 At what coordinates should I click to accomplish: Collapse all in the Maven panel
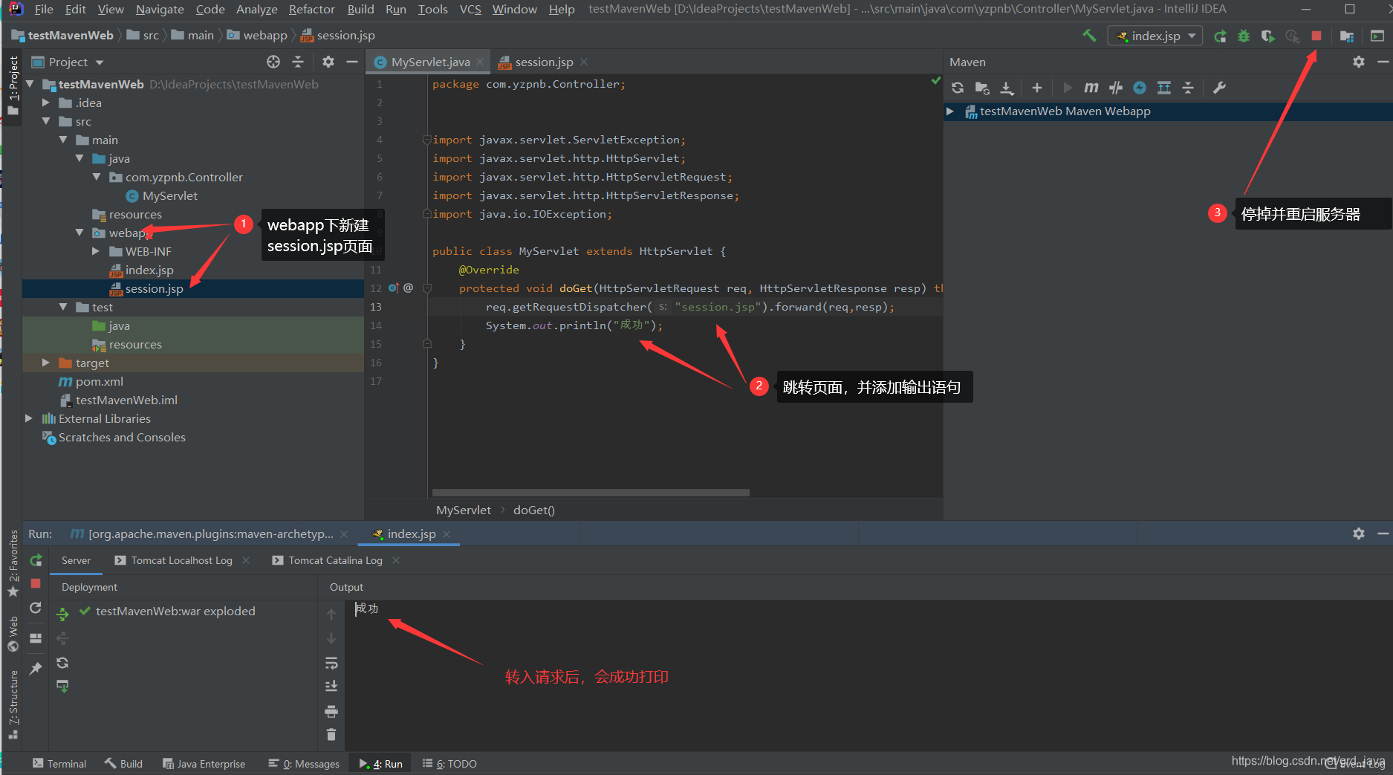1188,88
